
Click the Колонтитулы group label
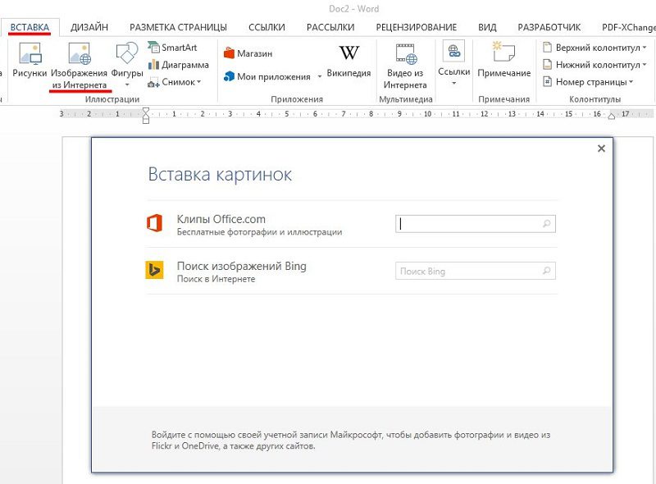(x=595, y=99)
